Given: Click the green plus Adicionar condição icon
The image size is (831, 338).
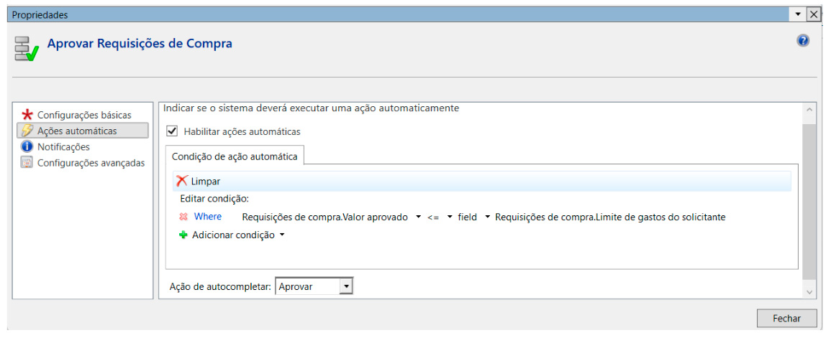Looking at the screenshot, I should pos(183,235).
